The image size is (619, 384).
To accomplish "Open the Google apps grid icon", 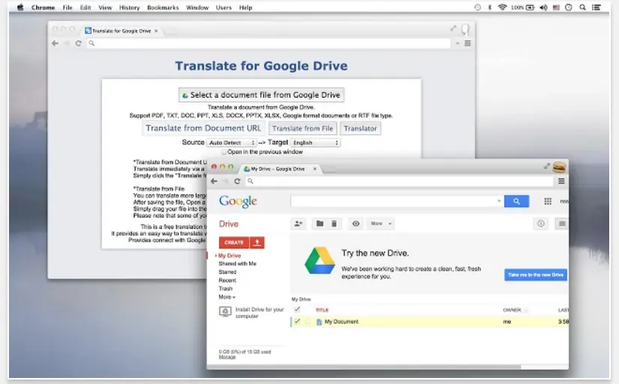I will pyautogui.click(x=548, y=201).
